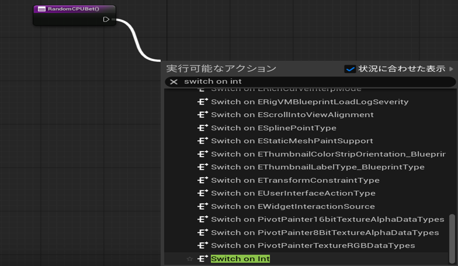Pick Switch on PivotPainter8BitTextureAlphaDataTypes
This screenshot has width=458, height=266.
[325, 232]
